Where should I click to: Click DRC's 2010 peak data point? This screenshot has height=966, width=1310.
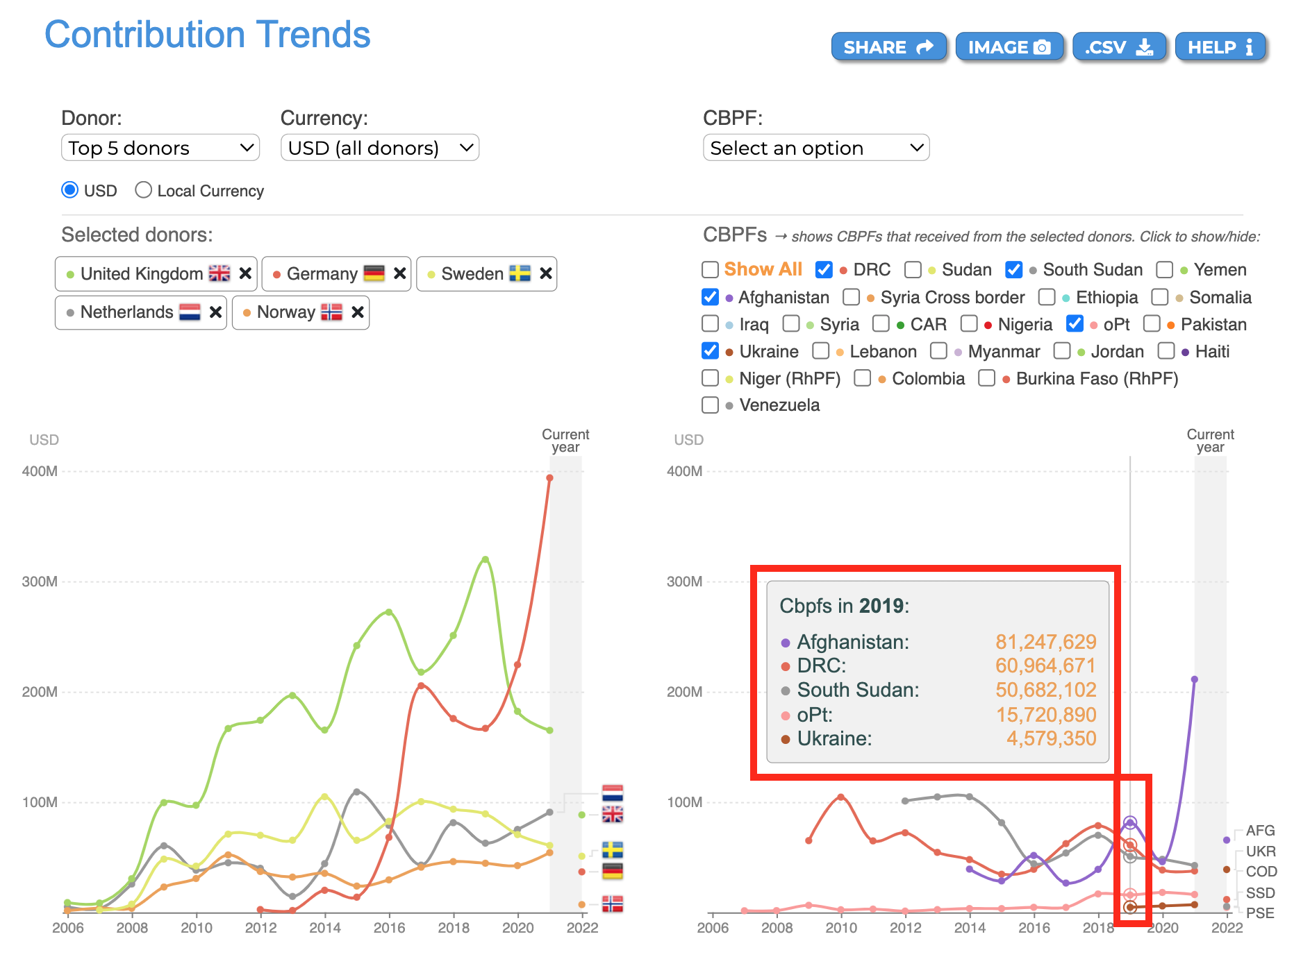(x=840, y=797)
